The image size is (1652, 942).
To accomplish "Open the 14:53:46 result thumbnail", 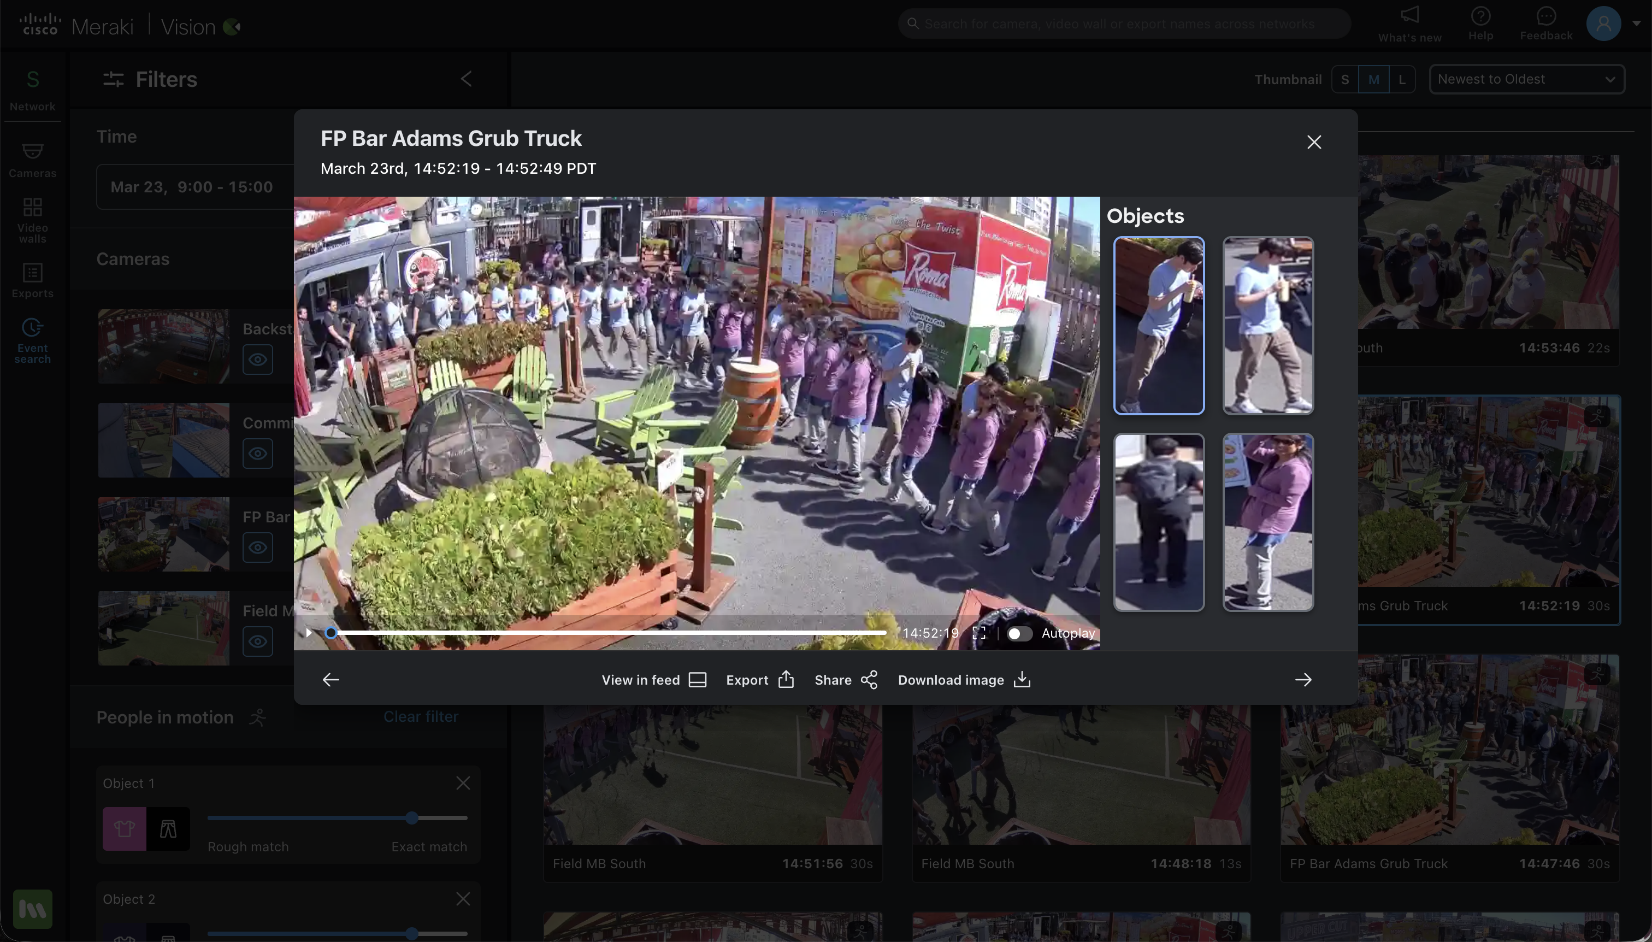I will tap(1488, 242).
